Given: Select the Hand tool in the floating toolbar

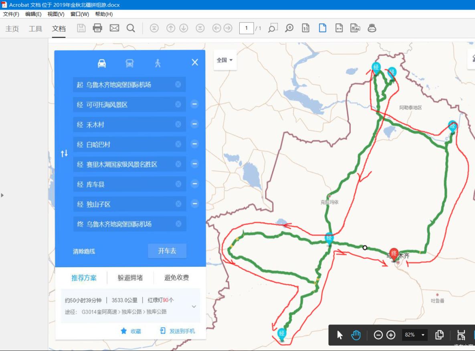Looking at the screenshot, I should (355, 335).
